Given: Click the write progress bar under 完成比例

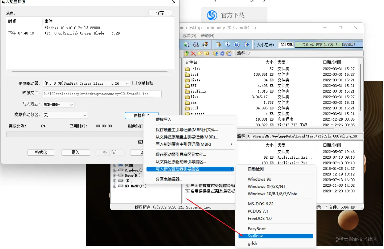Looking at the screenshot, I should pos(75,135).
